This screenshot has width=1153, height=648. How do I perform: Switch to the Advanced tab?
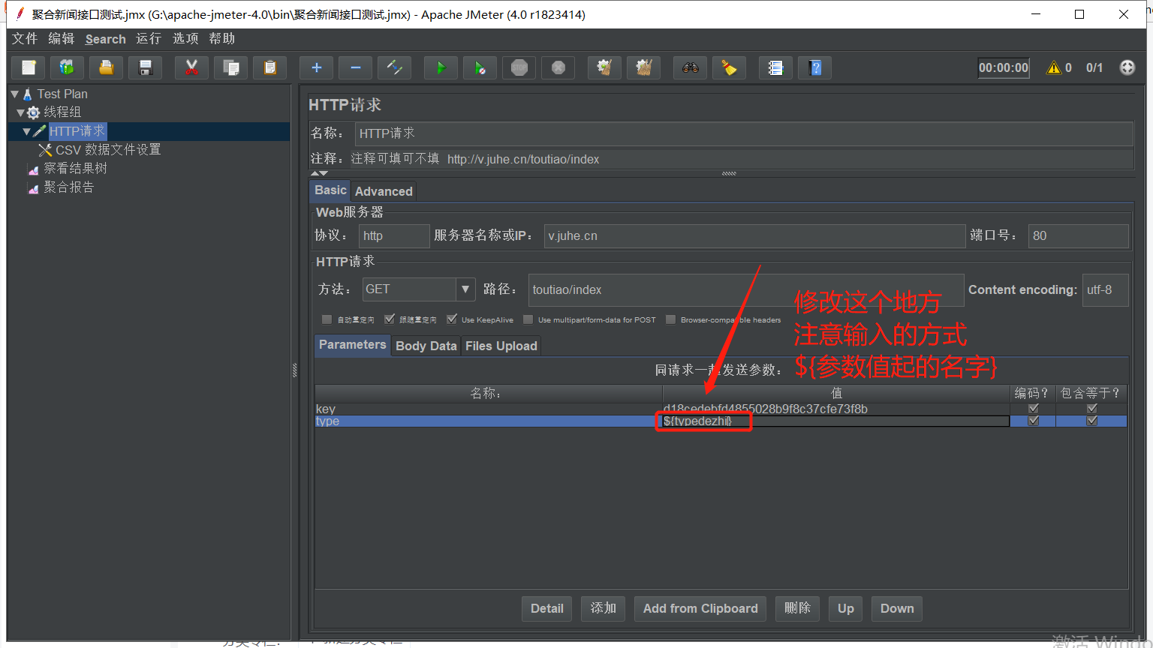(384, 191)
